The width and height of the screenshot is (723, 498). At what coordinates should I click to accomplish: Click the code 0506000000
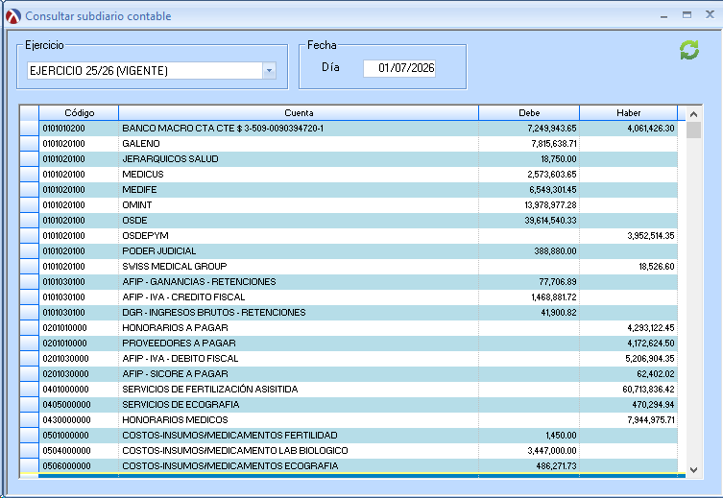pyautogui.click(x=66, y=466)
